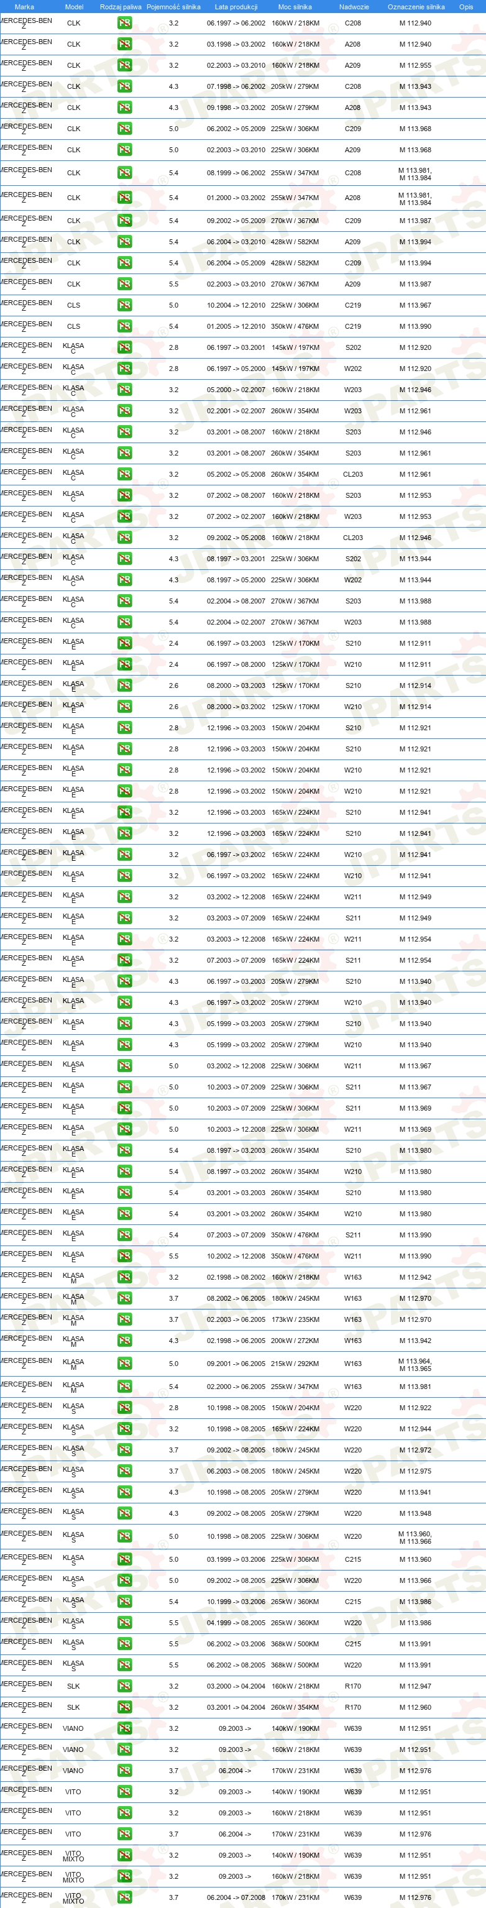
Task: Click fuel icon in CLS 5.0 M 113.967 row
Action: point(124,305)
